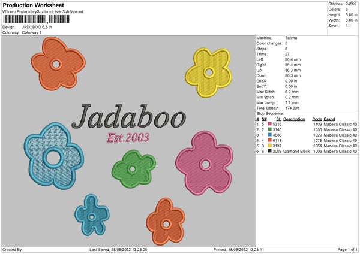Click the Stitches count 24559

tap(351, 4)
